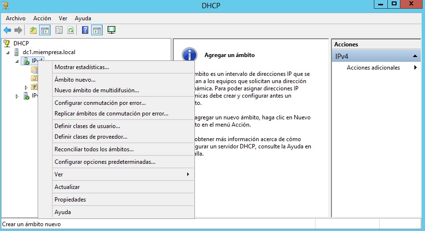Collapse the IPv4 tree node
Viewport: 425px width, 231px height.
[17, 61]
